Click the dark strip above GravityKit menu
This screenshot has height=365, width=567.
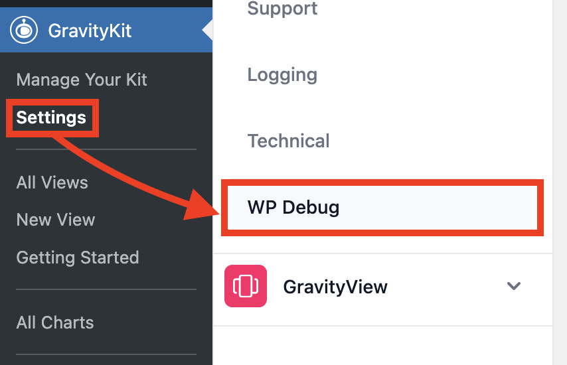point(106,3)
